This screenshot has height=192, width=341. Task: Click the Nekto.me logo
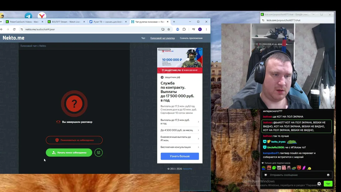click(14, 38)
